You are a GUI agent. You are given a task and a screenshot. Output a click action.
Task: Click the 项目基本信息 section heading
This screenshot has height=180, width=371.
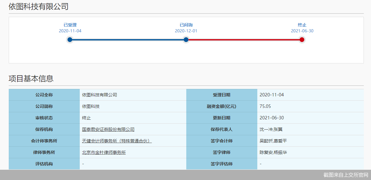pos(31,78)
